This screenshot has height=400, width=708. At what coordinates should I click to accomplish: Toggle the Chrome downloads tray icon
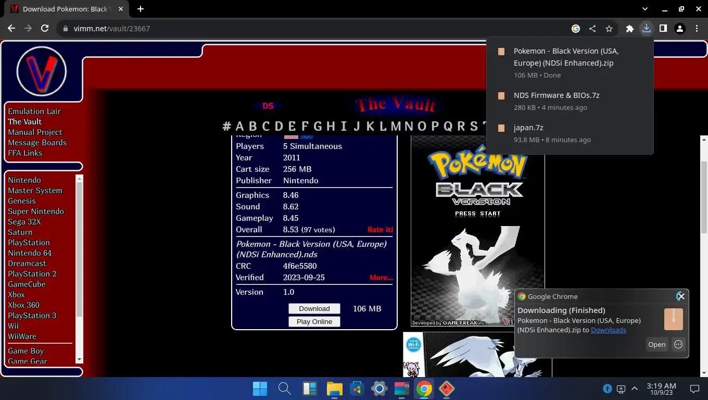tap(647, 29)
